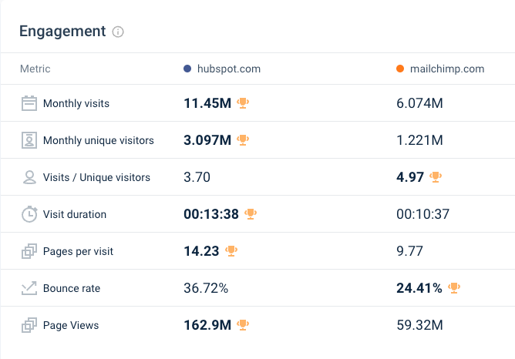This screenshot has width=515, height=359.
Task: Click the trophy beside 4.97 visits ratio
Action: tap(436, 177)
